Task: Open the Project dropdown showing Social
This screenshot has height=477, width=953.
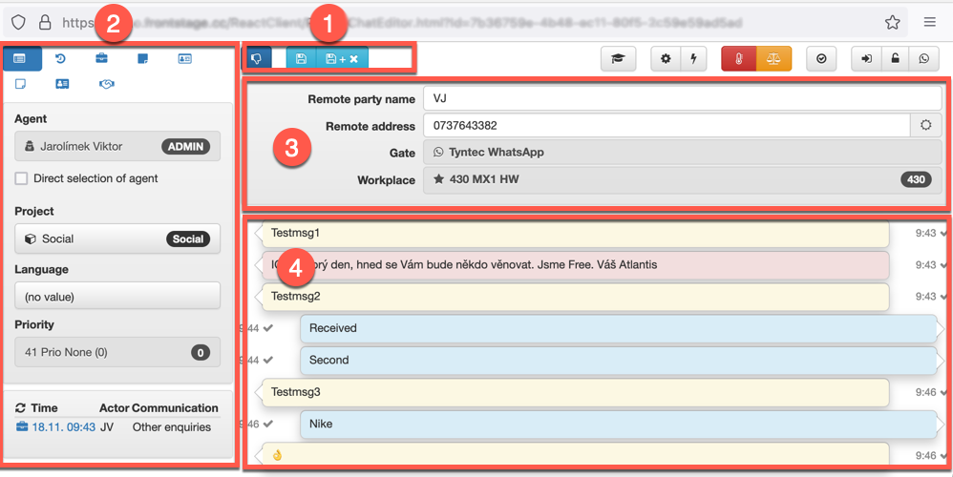Action: (117, 238)
